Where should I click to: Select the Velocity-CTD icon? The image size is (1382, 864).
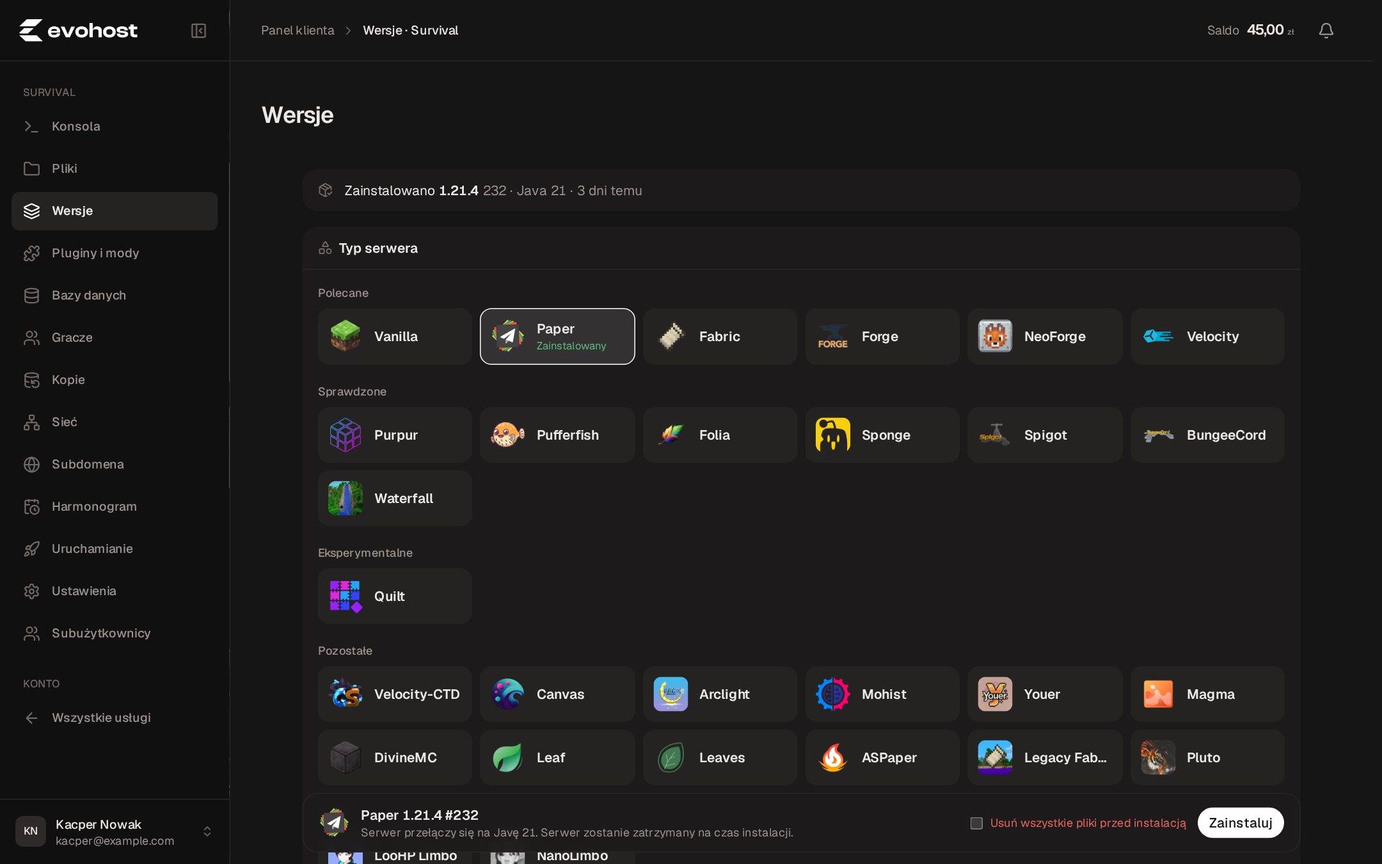click(x=345, y=694)
